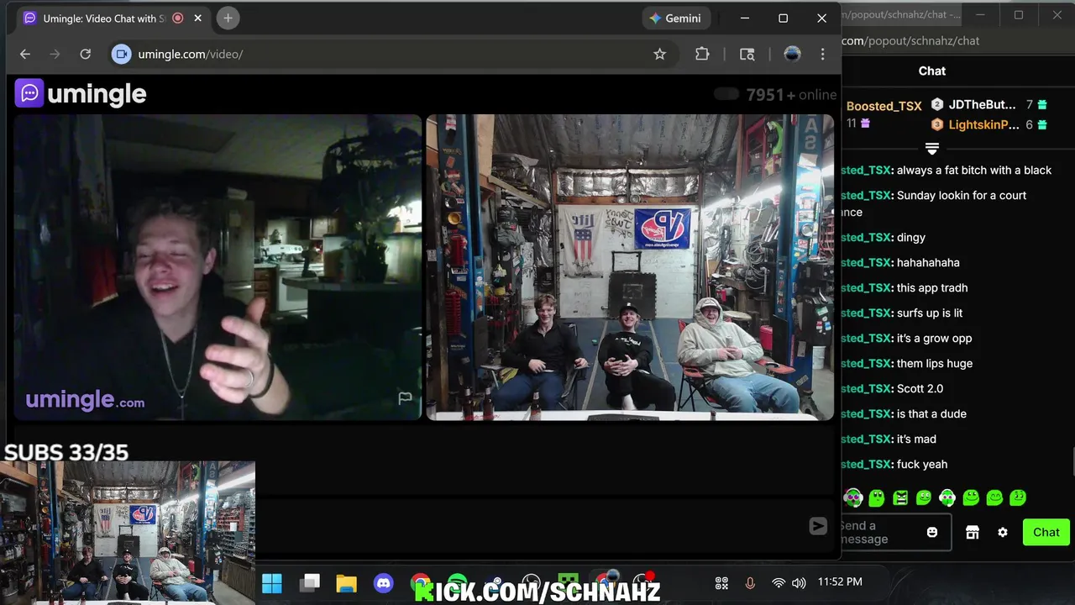Bookmark this page with the star icon
Image resolution: width=1075 pixels, height=605 pixels.
click(660, 54)
